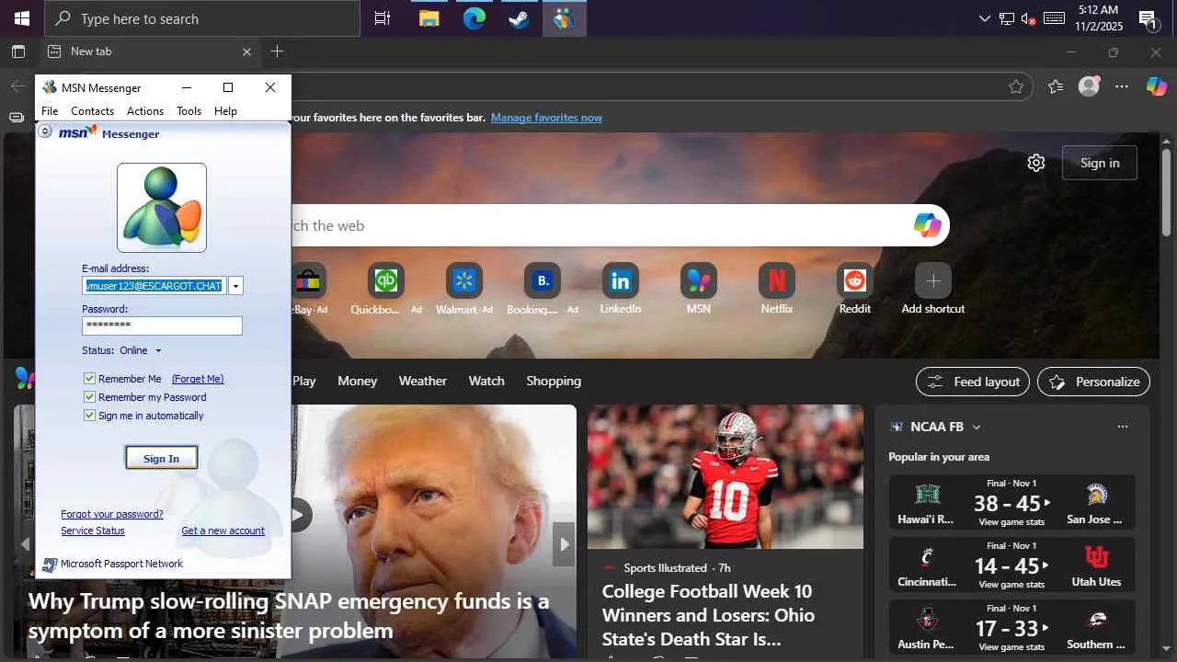Image resolution: width=1177 pixels, height=662 pixels.
Task: Toggle the Remember my Password checkbox
Action: (x=89, y=397)
